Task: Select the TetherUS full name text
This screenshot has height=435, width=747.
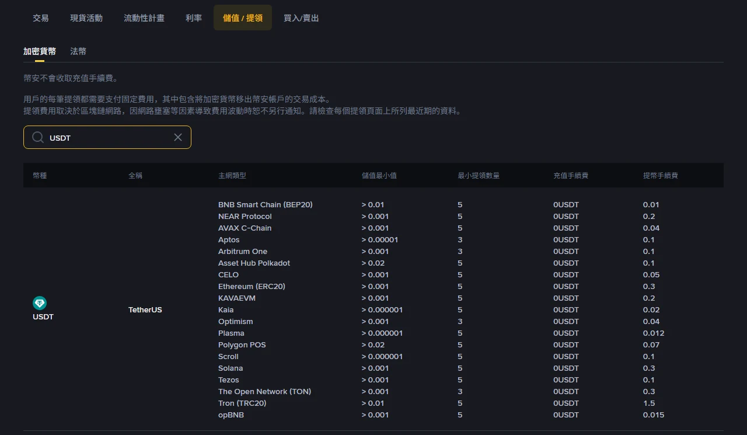Action: 145,309
